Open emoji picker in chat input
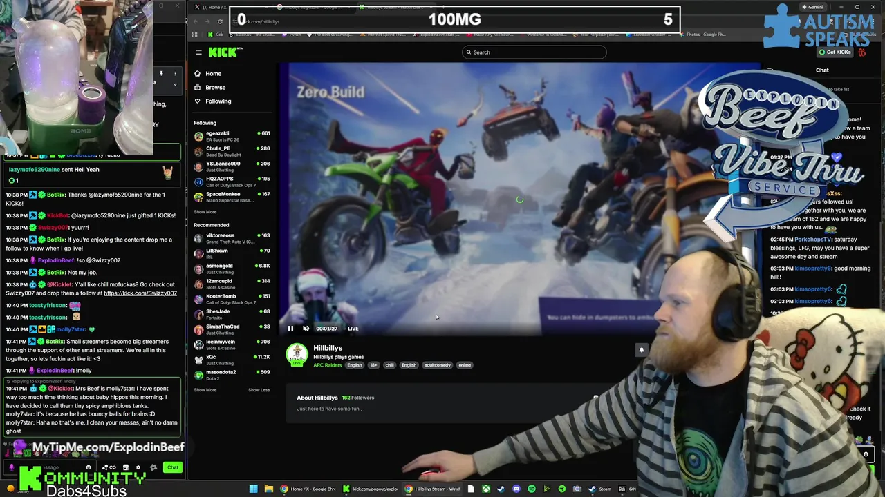The height and width of the screenshot is (497, 885). tap(88, 467)
